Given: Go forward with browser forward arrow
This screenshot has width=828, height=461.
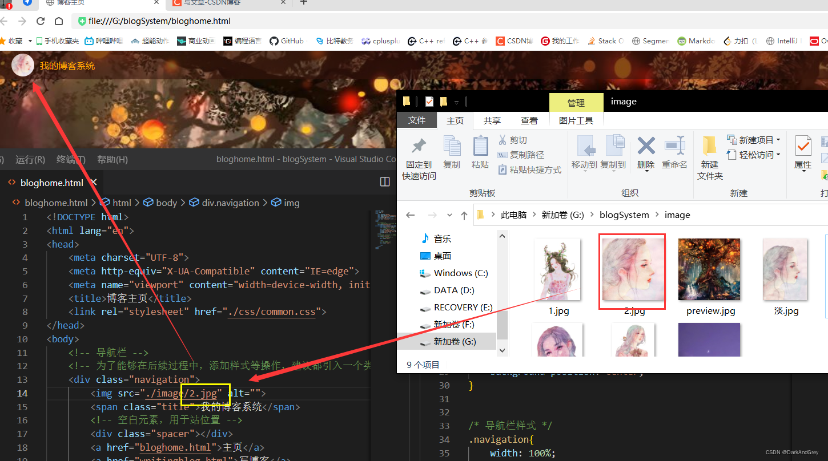Looking at the screenshot, I should click(22, 21).
